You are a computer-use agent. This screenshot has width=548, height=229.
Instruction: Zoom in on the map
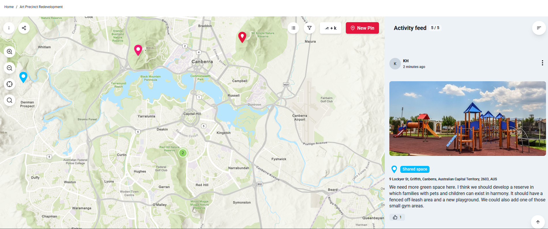click(10, 52)
